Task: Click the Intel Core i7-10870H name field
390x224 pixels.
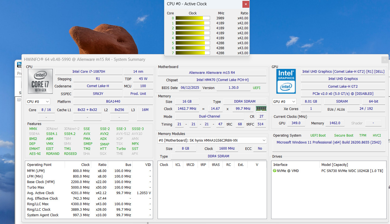Action: coord(89,72)
